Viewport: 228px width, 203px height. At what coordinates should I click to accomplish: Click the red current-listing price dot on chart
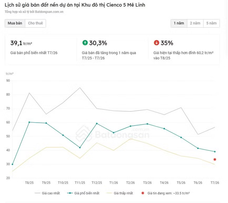tap(215, 160)
